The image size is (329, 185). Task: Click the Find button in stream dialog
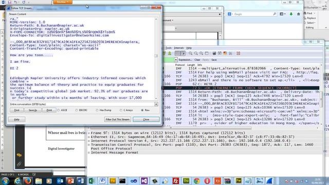[16, 110]
